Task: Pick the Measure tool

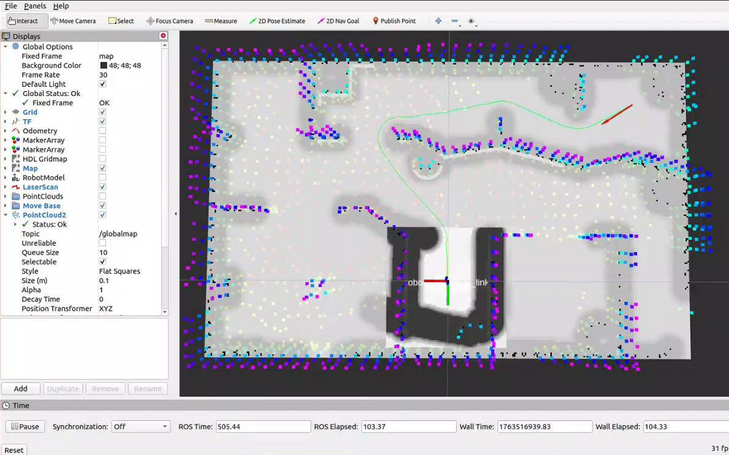Action: pos(221,21)
